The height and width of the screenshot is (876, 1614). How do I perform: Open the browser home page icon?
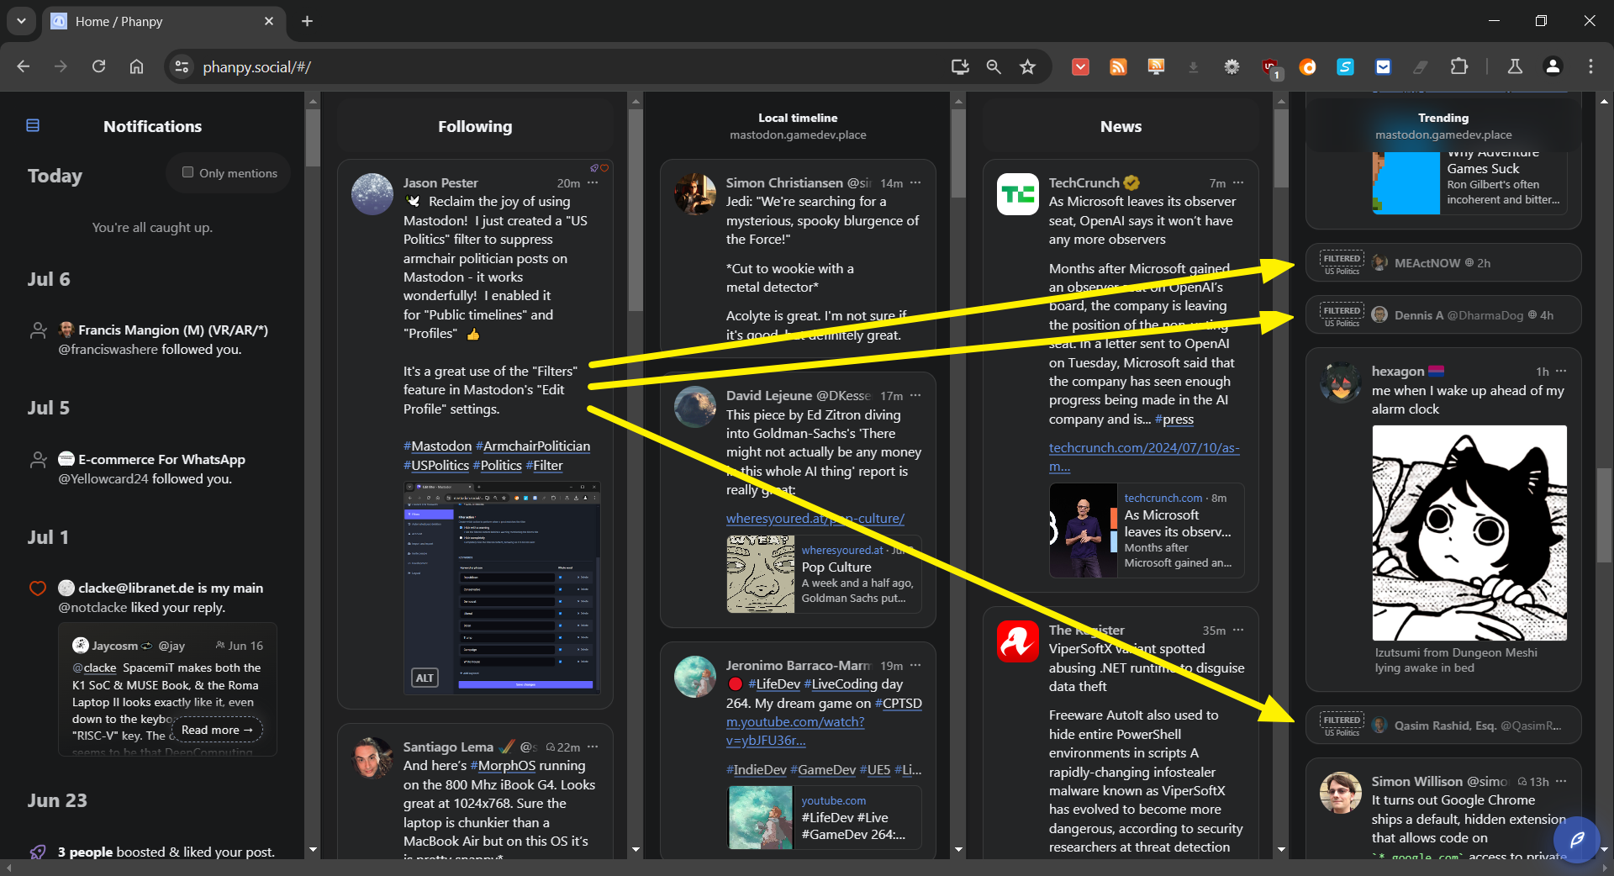(x=136, y=66)
